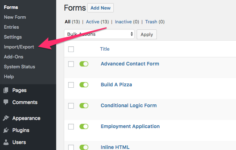Open the Build A Pizza form
The image size is (236, 150).
116,85
